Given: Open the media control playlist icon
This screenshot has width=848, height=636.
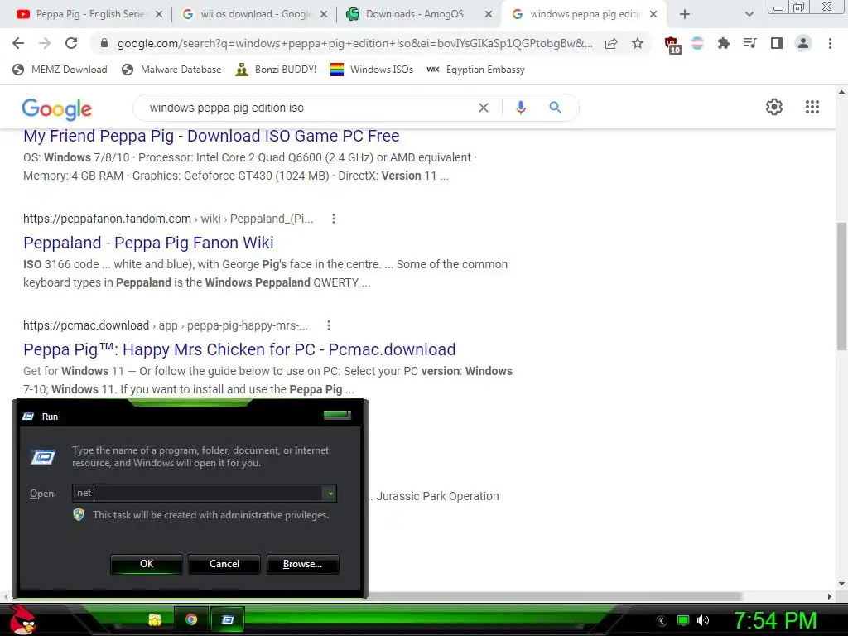Looking at the screenshot, I should coord(749,43).
